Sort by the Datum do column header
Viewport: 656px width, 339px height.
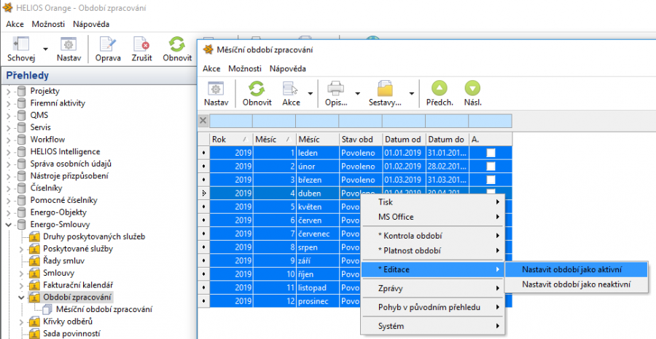click(448, 140)
